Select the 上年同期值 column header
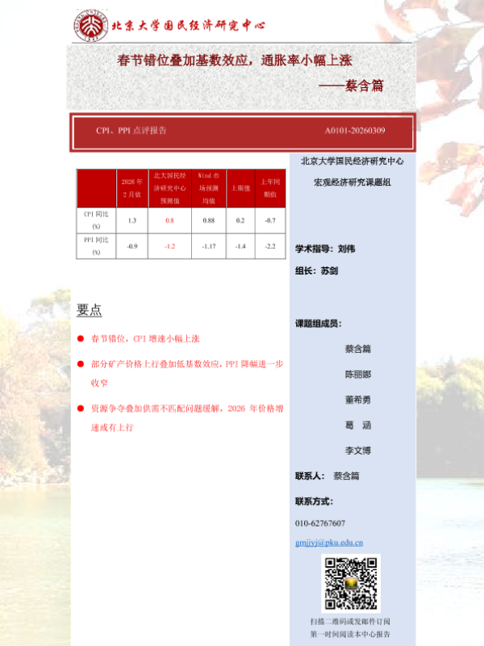484x646 pixels. point(269,188)
